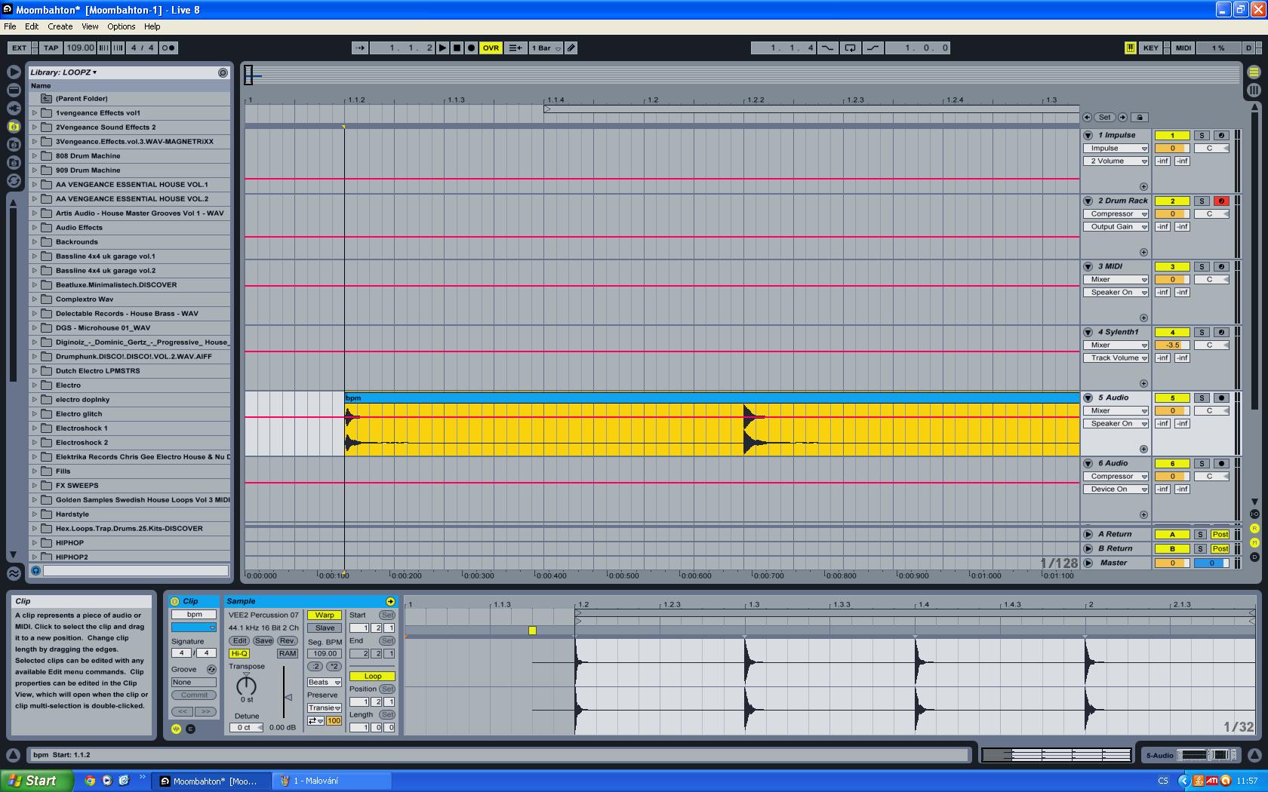Screen dimensions: 1268x792
Task: Click the TAP tempo button
Action: coord(51,48)
